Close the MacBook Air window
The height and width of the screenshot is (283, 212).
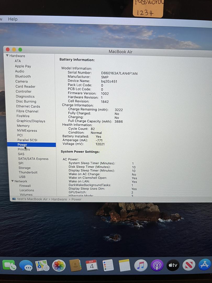click(8, 49)
